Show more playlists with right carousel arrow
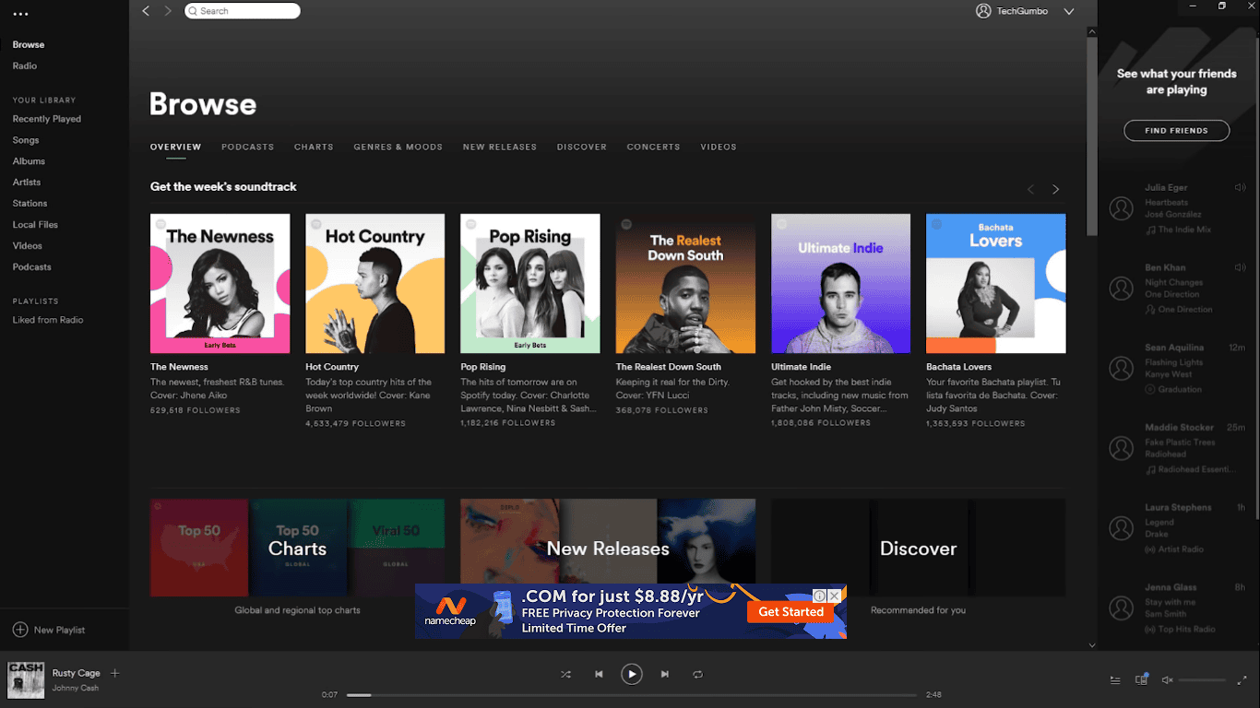Viewport: 1260px width, 708px height. coord(1056,189)
